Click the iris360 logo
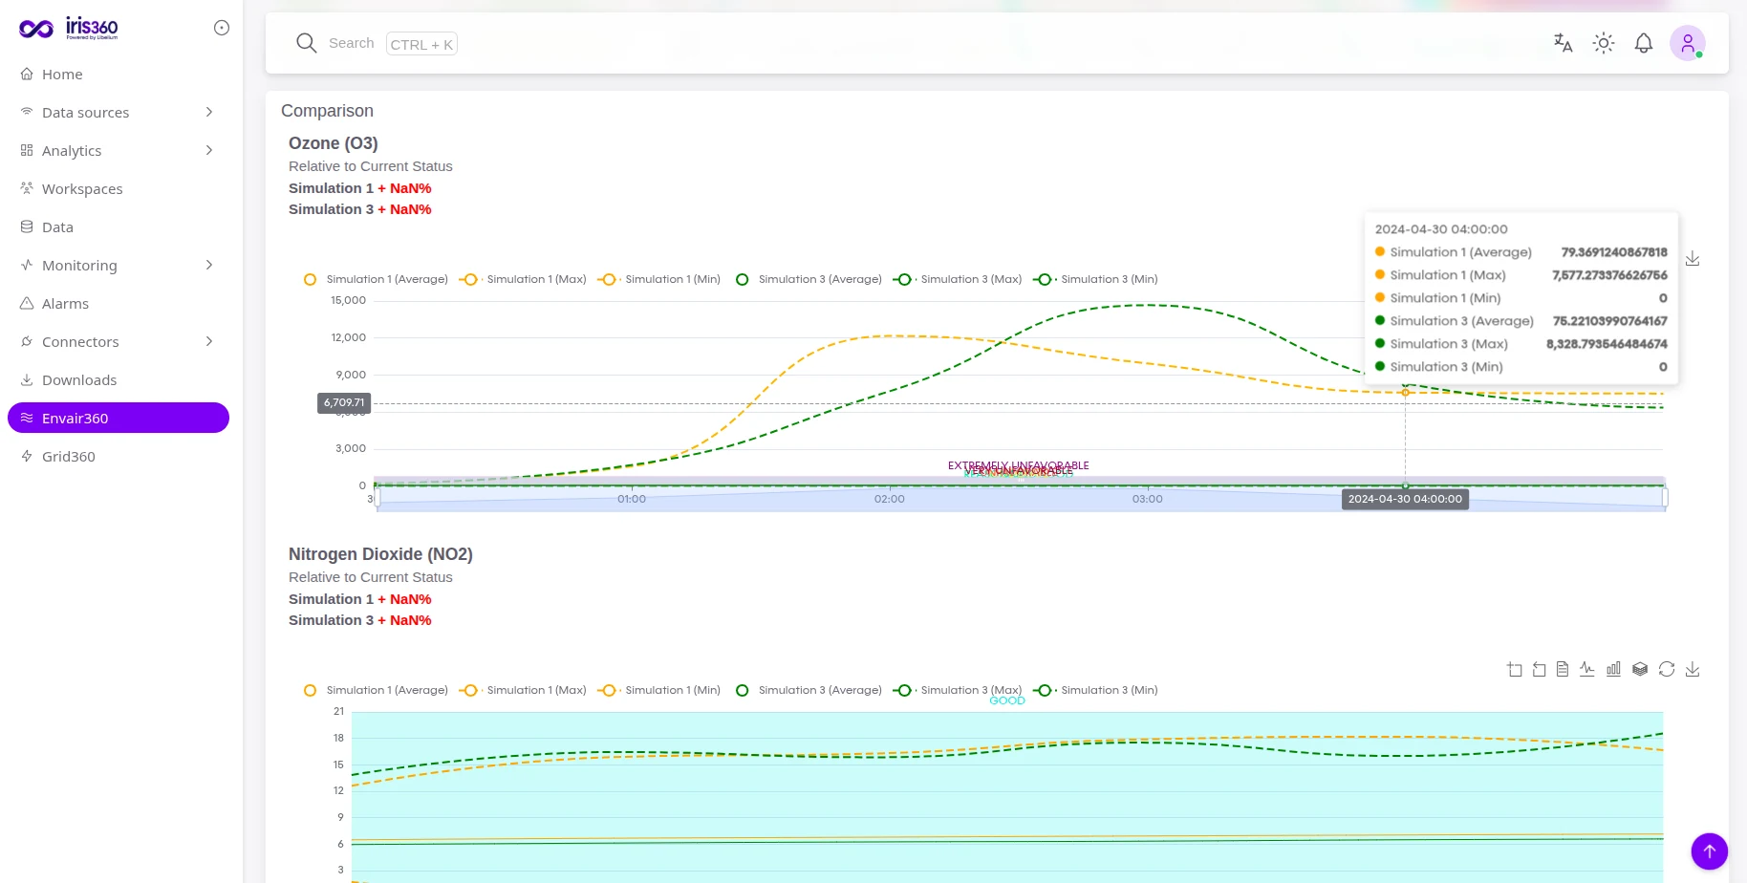This screenshot has height=883, width=1747. [69, 28]
